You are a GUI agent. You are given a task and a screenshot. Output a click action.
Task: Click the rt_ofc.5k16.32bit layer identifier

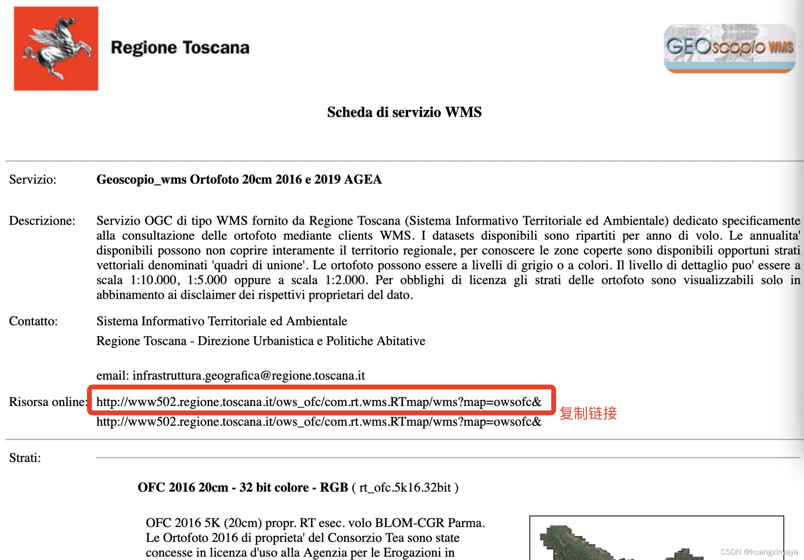click(x=405, y=488)
